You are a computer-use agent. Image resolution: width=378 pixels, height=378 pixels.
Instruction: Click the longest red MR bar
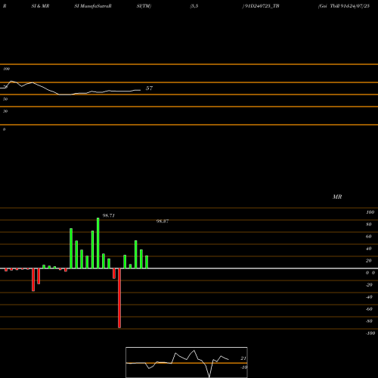(x=119, y=298)
